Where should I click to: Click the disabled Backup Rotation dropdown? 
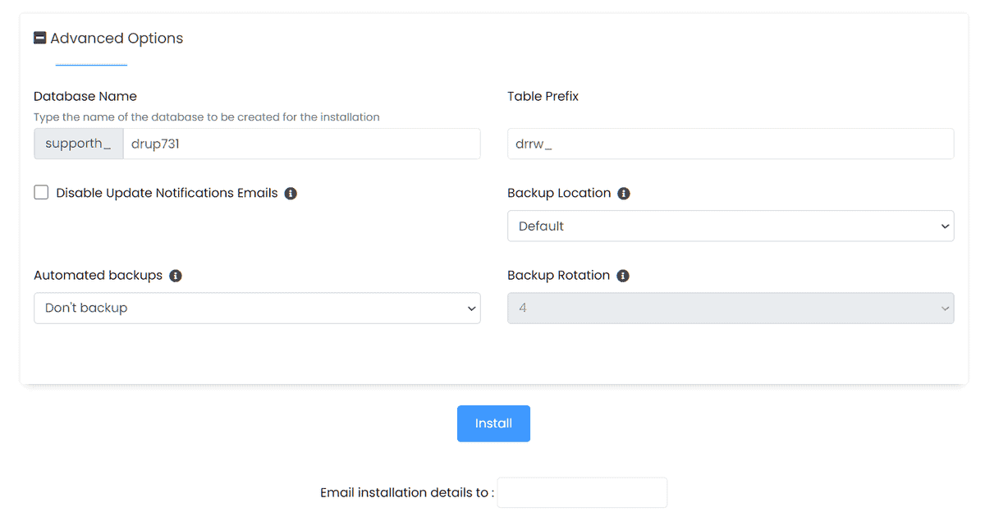coord(731,308)
